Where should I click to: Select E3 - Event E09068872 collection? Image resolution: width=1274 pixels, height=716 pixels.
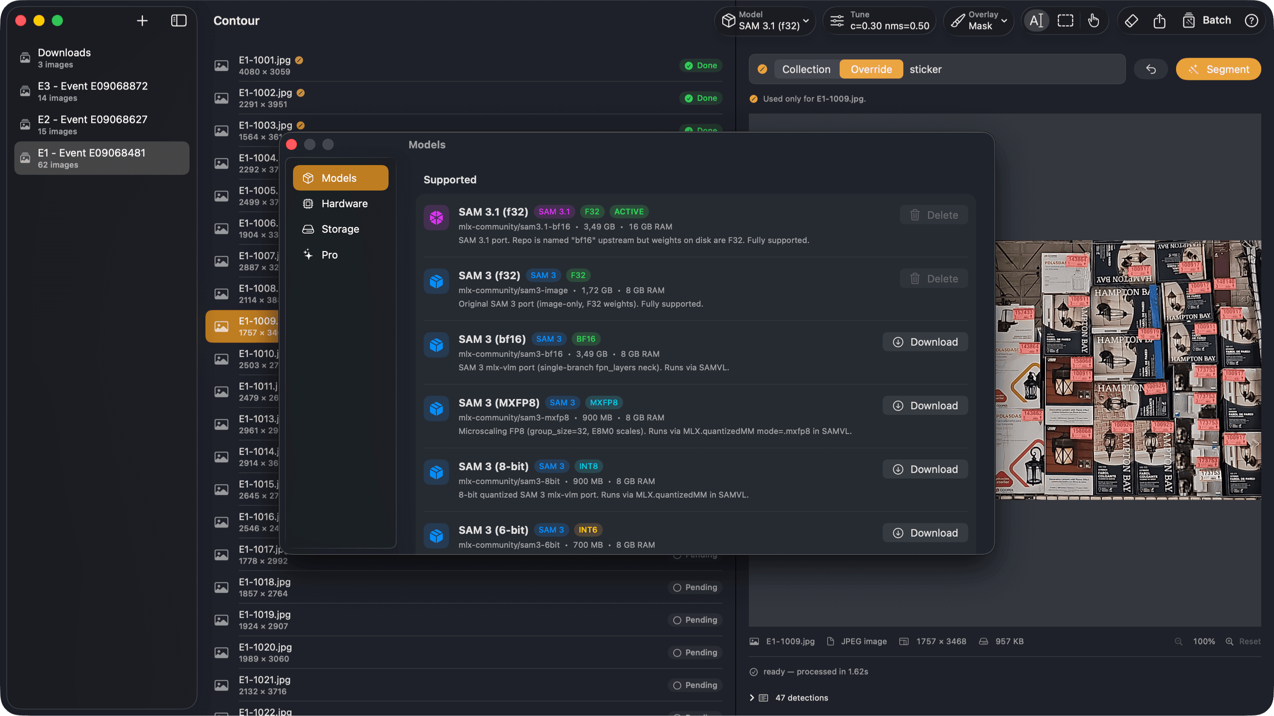point(102,91)
